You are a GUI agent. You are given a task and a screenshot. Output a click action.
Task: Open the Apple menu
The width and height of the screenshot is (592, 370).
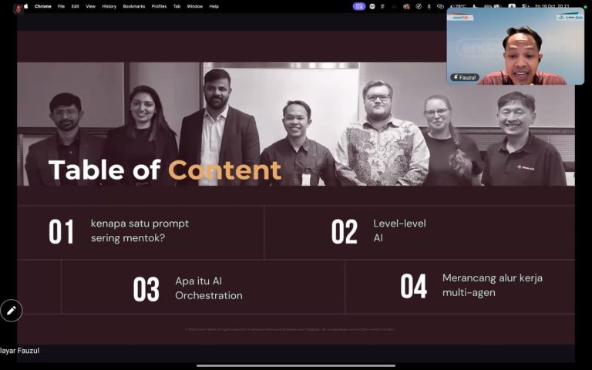point(26,6)
